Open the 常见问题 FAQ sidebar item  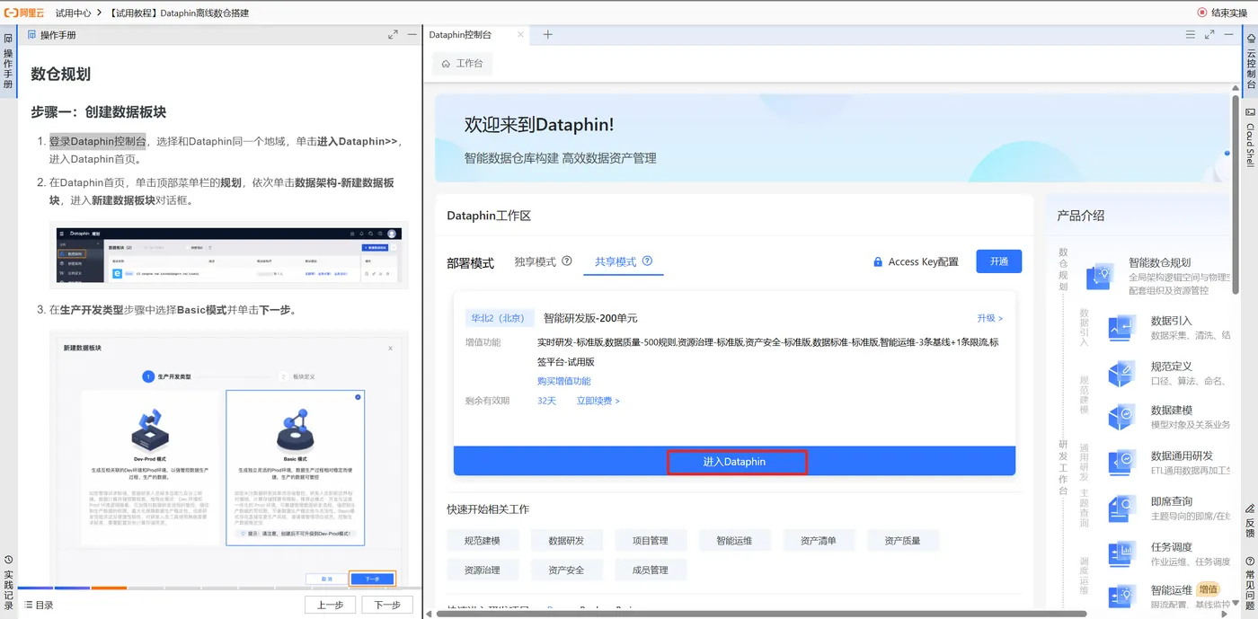point(1250,584)
